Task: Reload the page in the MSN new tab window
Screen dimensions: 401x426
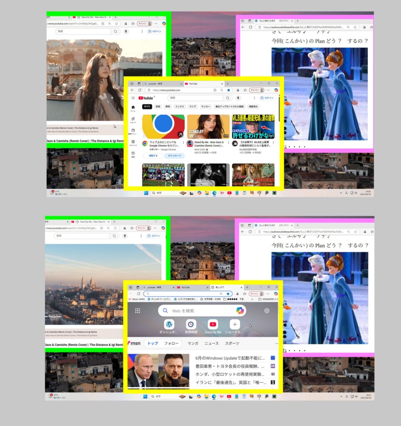Action: coord(139,294)
